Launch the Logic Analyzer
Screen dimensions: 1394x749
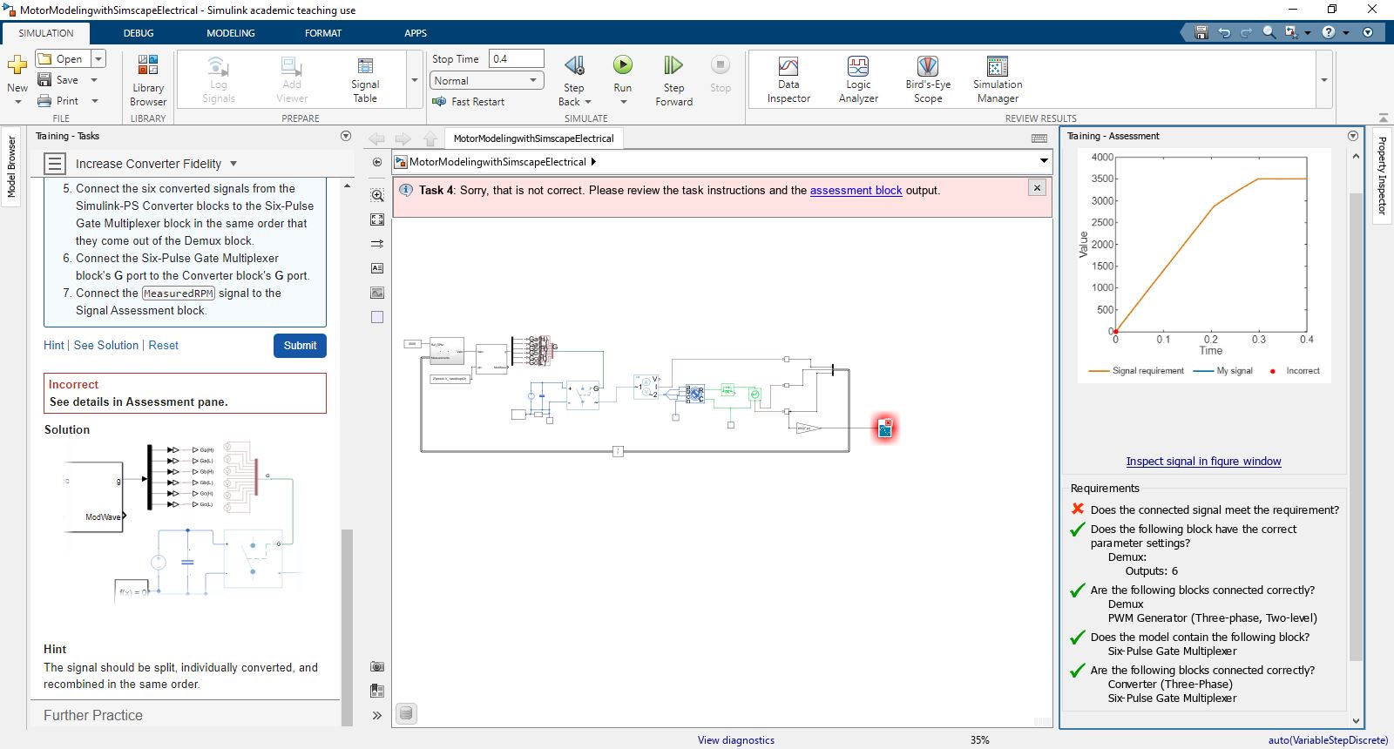(x=858, y=80)
